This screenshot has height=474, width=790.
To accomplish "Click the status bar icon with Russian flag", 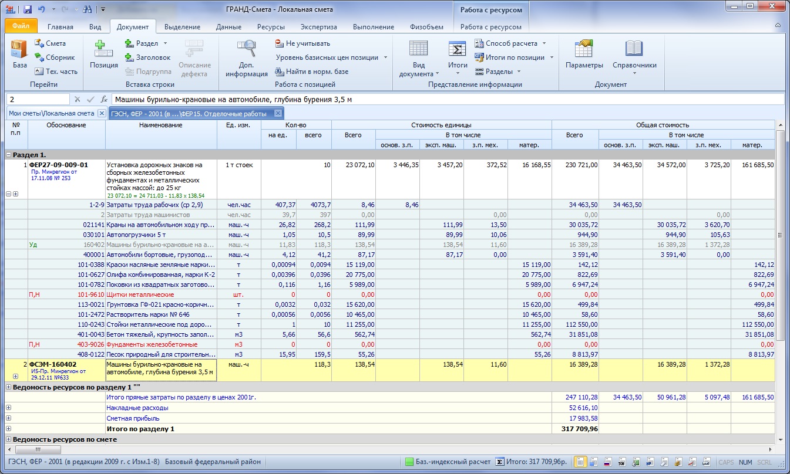I will [x=608, y=462].
